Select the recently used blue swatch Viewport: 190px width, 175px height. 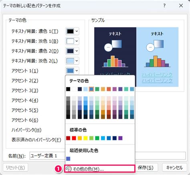click(68, 159)
